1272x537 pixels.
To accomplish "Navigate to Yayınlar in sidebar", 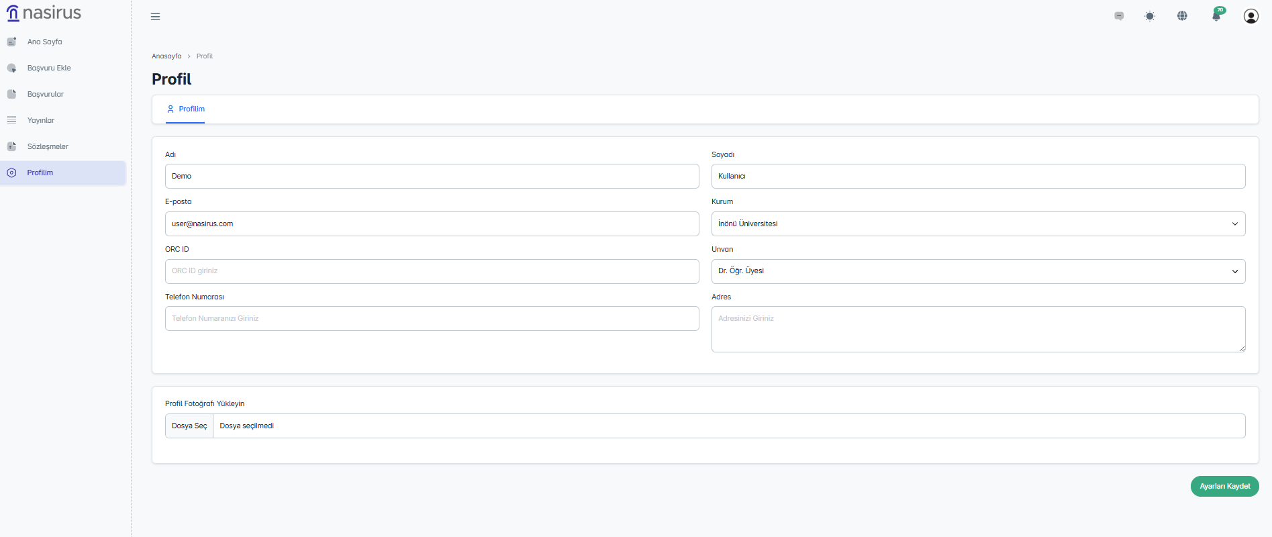I will (40, 120).
